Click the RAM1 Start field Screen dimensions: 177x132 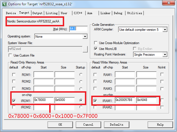tap(125, 75)
